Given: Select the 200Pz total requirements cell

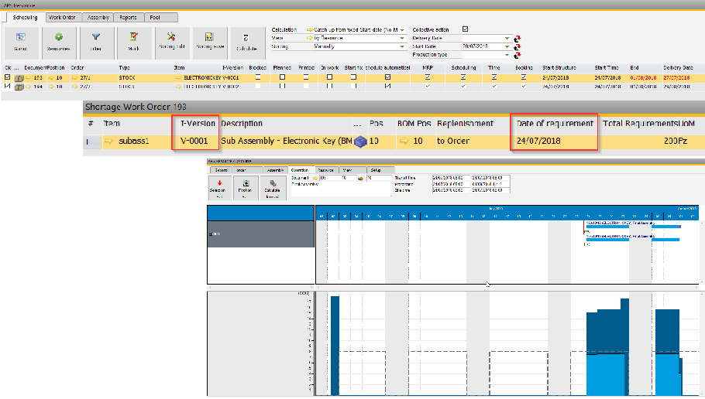Looking at the screenshot, I should point(676,141).
